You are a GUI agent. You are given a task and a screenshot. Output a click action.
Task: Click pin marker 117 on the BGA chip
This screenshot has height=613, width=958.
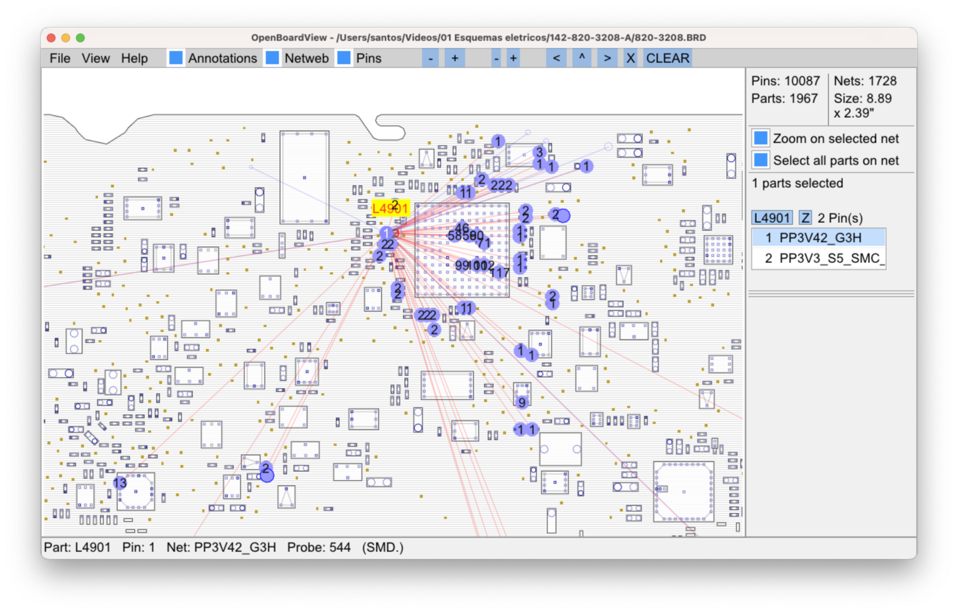click(499, 272)
